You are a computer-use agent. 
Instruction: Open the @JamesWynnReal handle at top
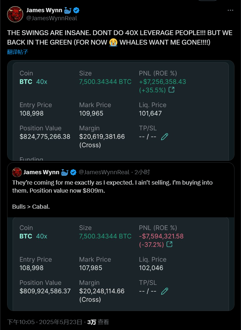click(x=52, y=18)
